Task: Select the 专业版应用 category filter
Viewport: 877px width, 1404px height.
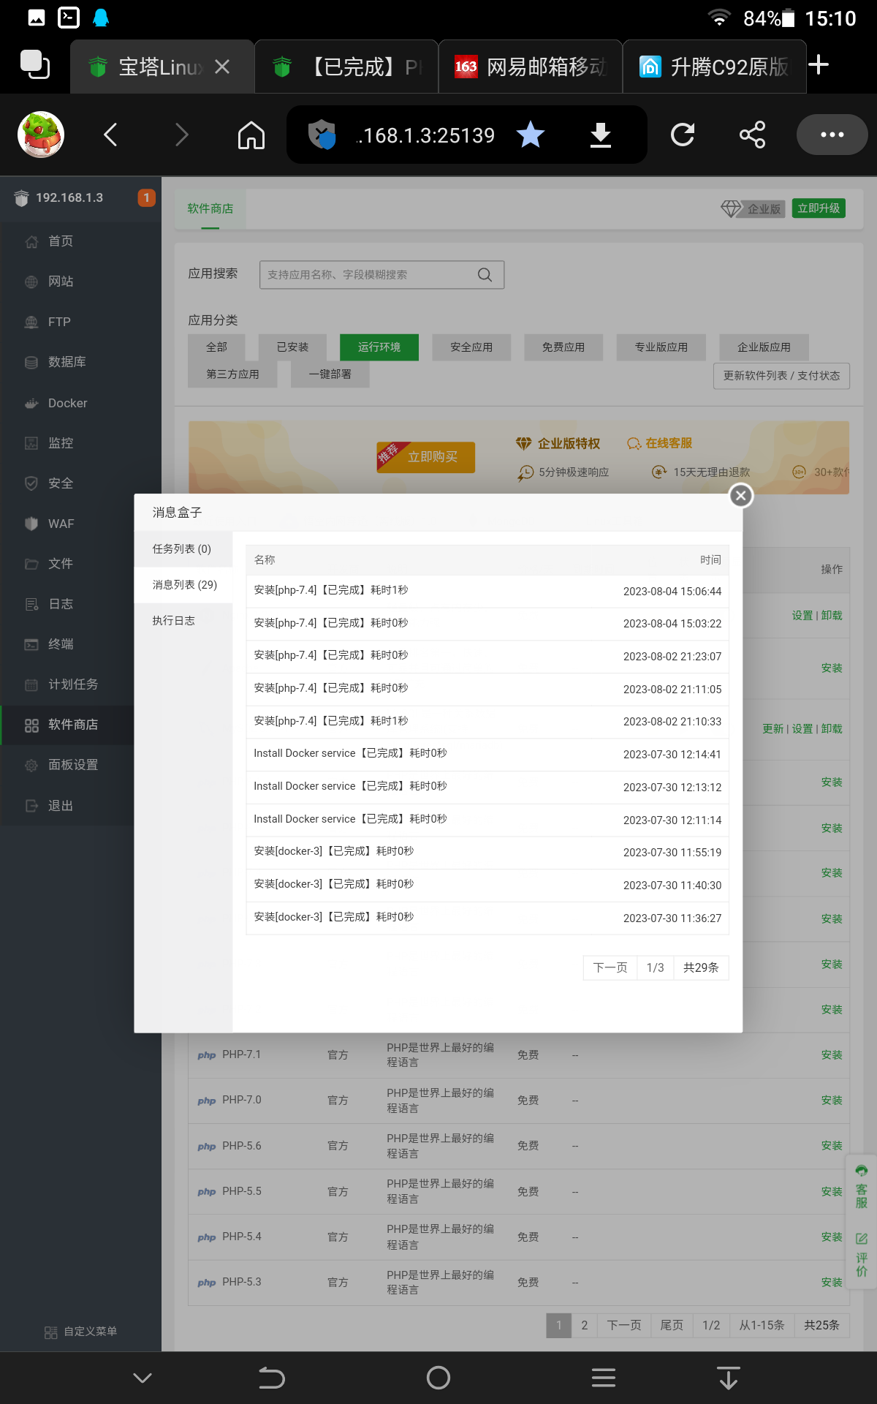Action: tap(661, 347)
